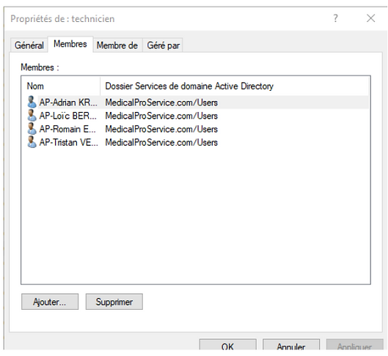Click the Appliquer button
This screenshot has width=388, height=356.
(x=354, y=345)
